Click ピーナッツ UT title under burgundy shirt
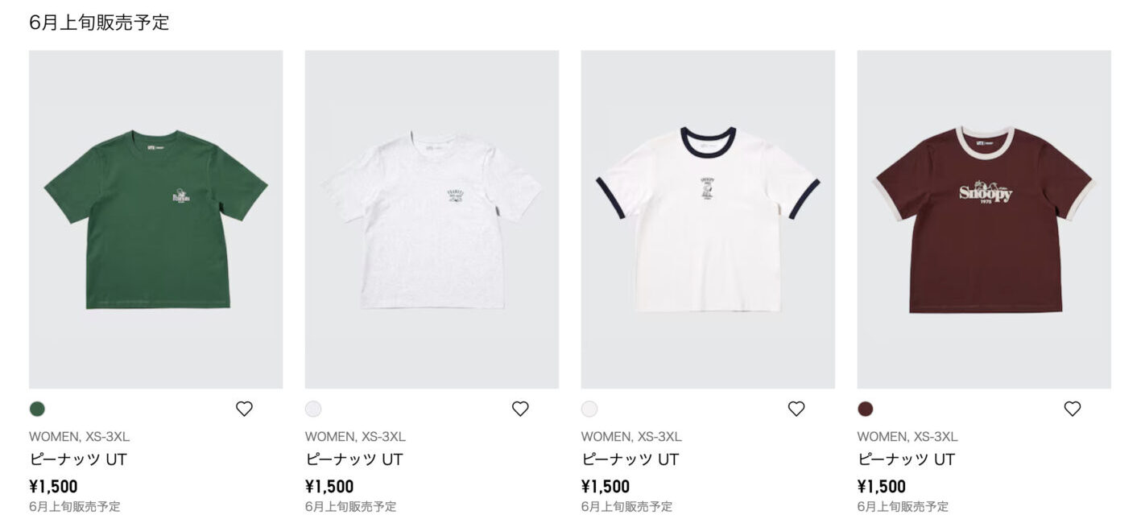Screen dimensions: 1141x523 [x=907, y=459]
